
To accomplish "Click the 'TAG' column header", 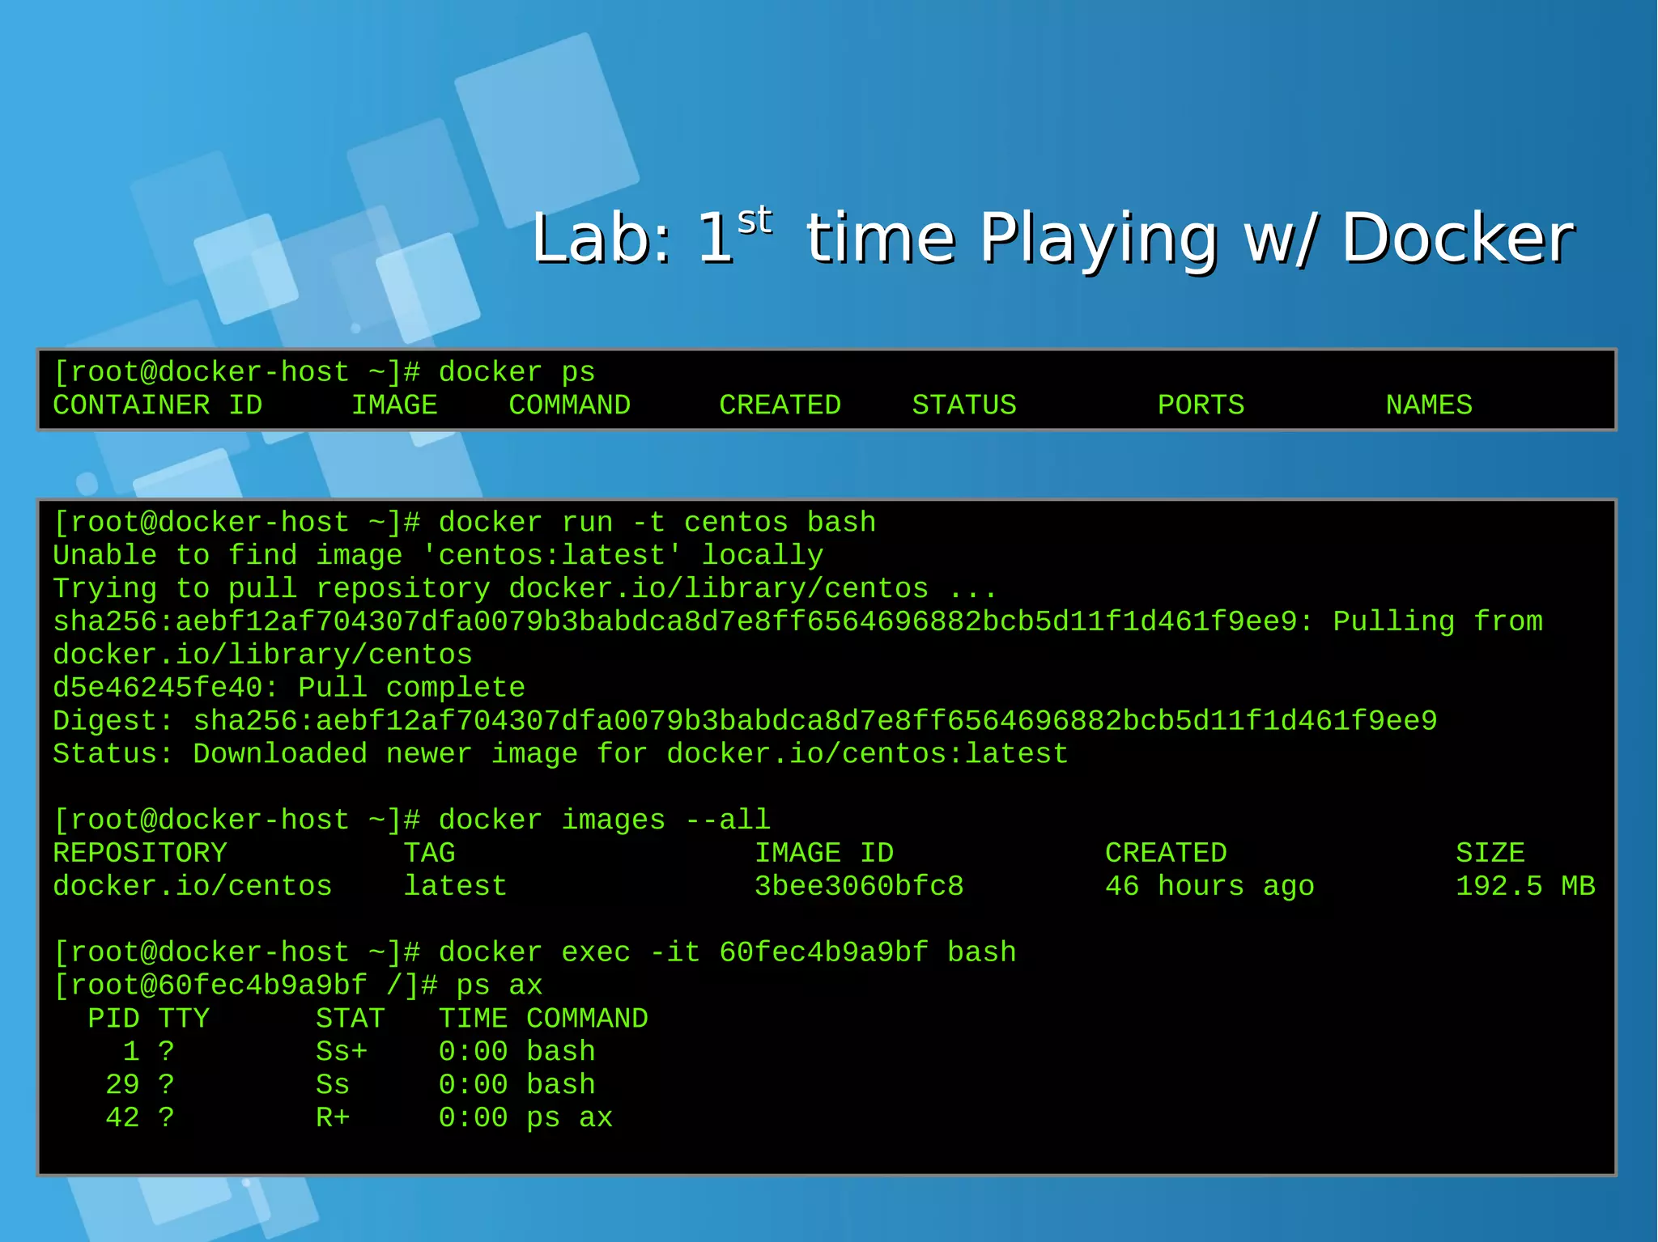I will (429, 853).
